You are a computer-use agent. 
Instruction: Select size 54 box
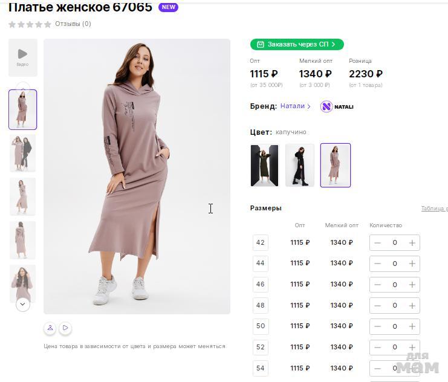(261, 368)
